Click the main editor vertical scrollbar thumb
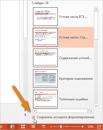This screenshot has width=103, height=130. coord(25,19)
